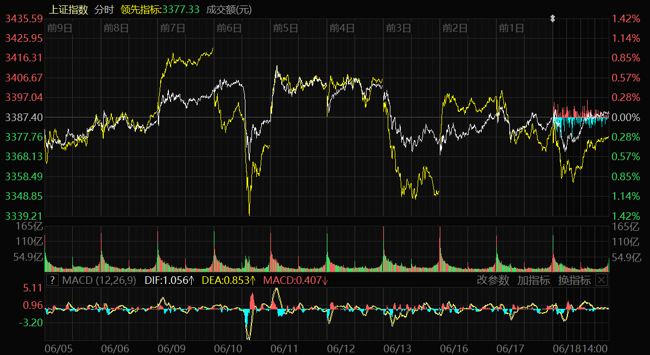Click the 06/13 date on time axis
The height and width of the screenshot is (355, 650).
click(x=397, y=347)
